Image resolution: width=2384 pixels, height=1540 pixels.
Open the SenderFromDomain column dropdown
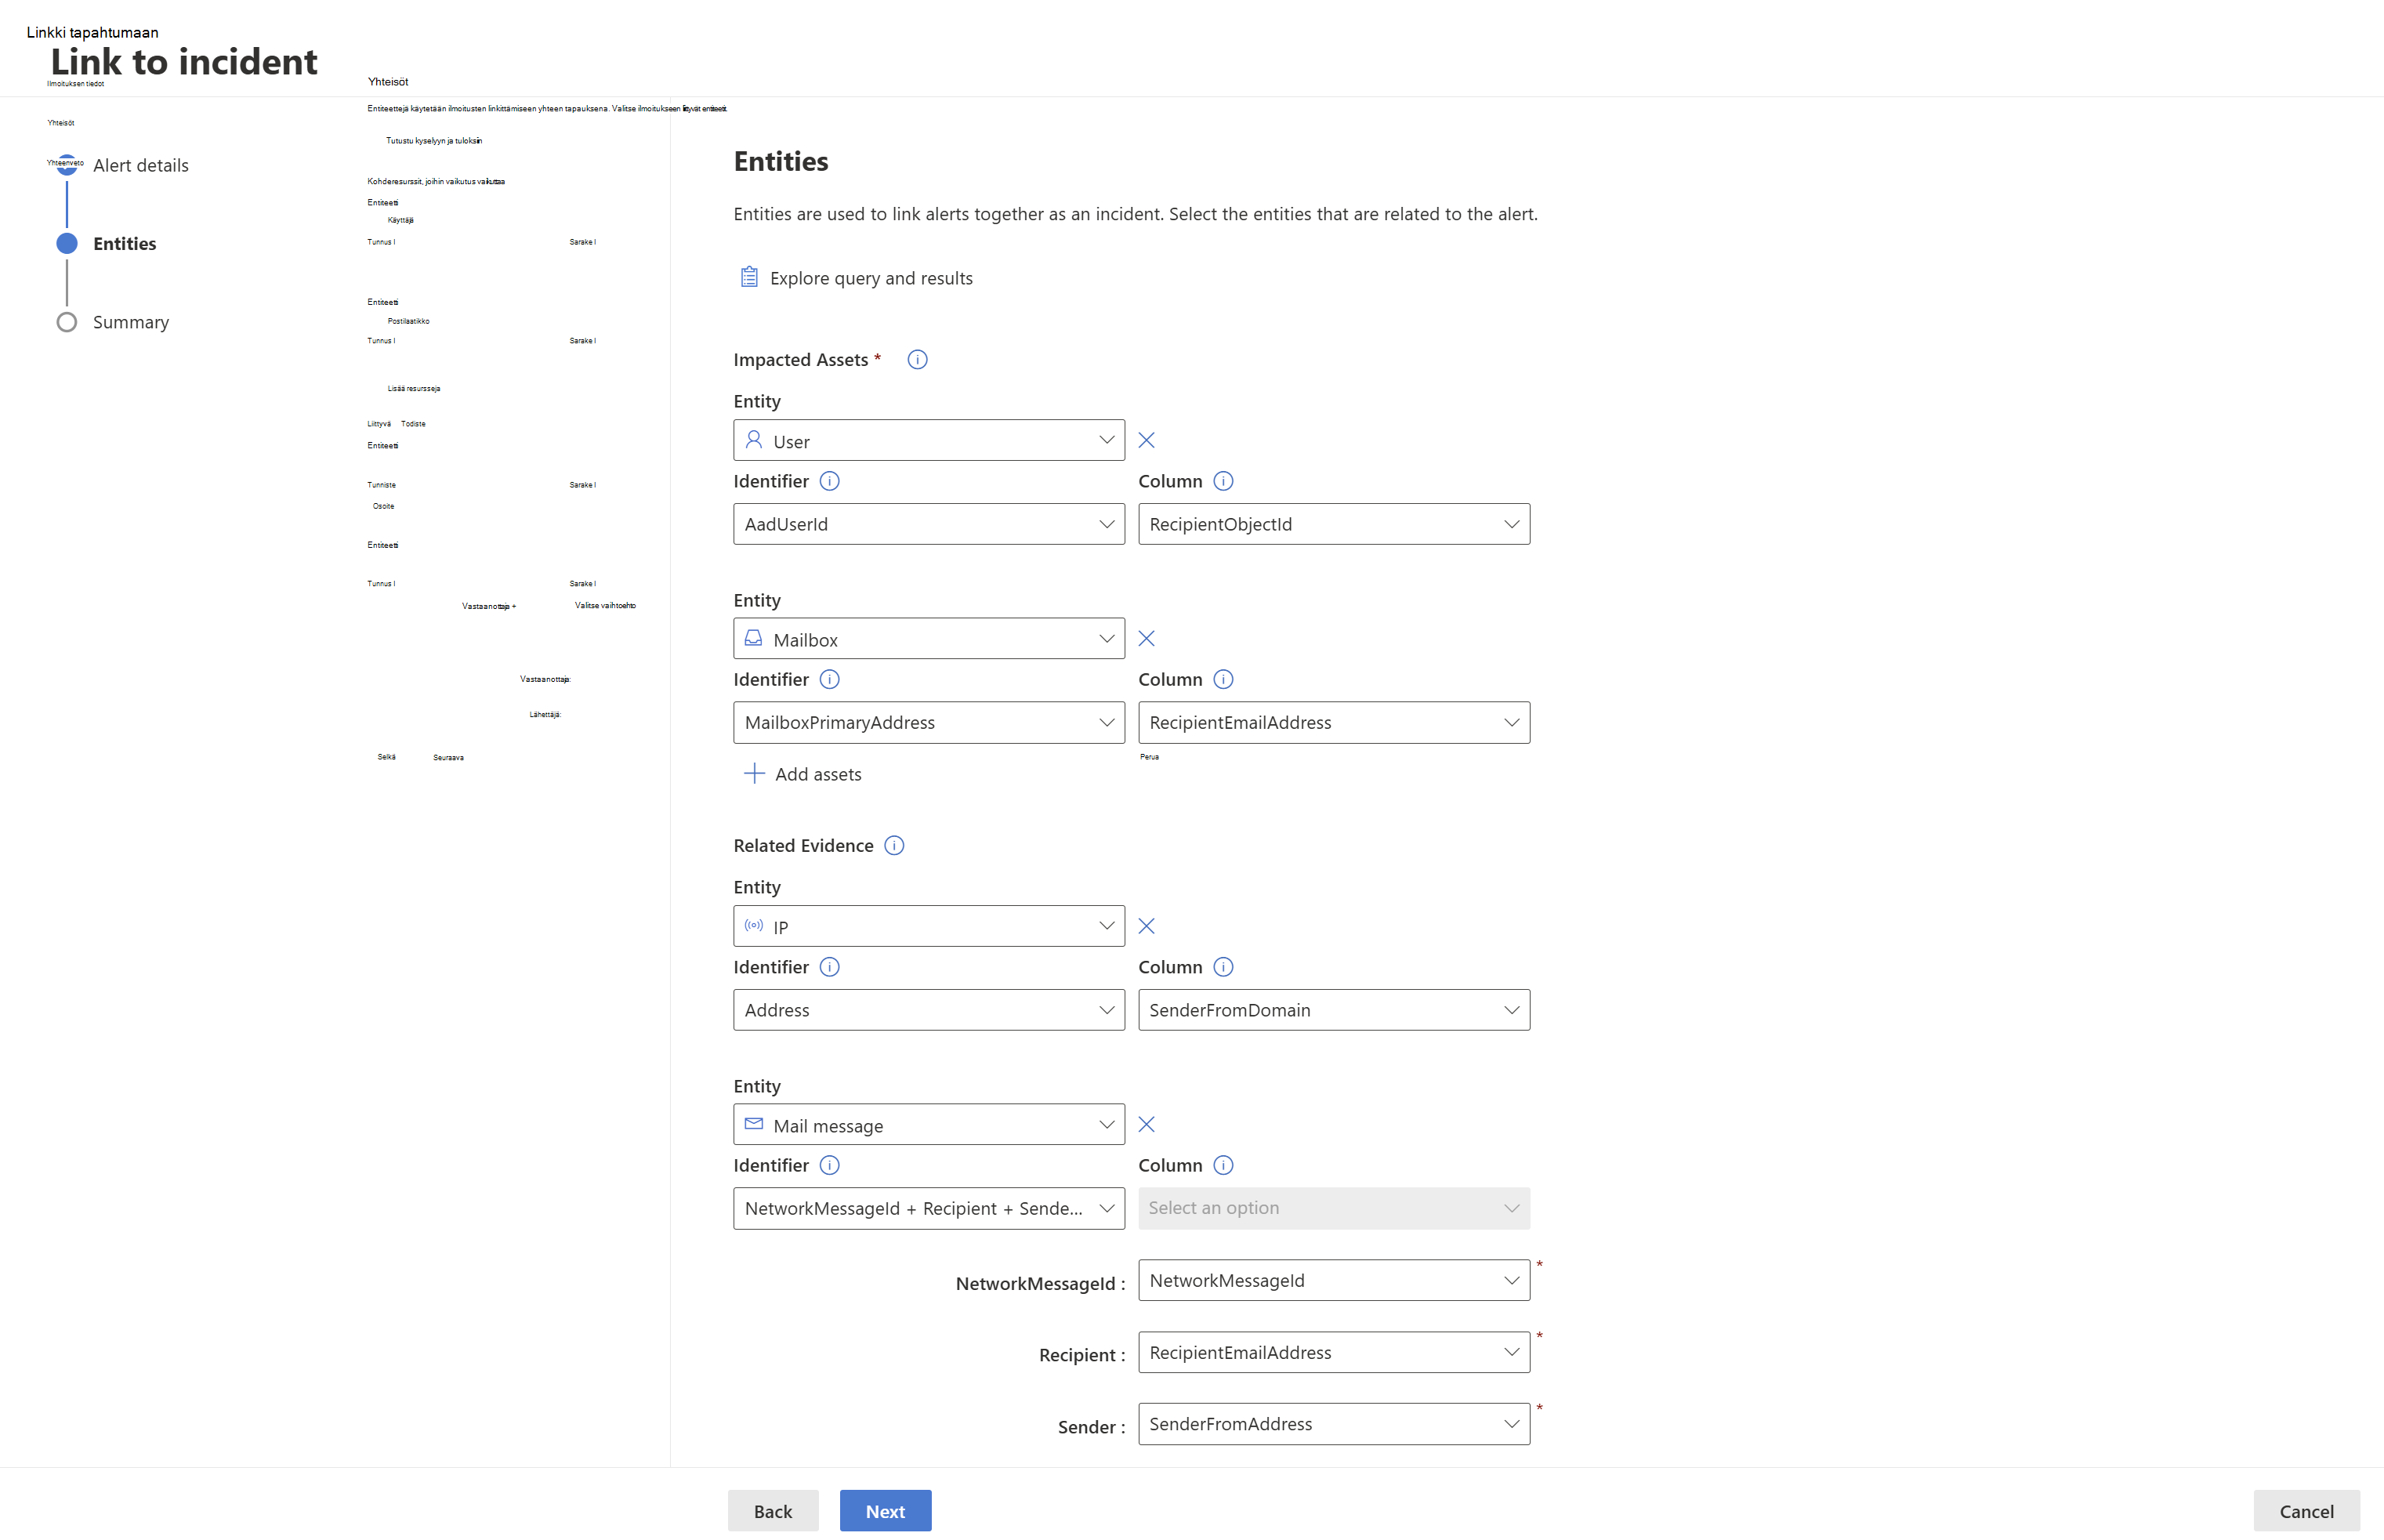click(1333, 1010)
